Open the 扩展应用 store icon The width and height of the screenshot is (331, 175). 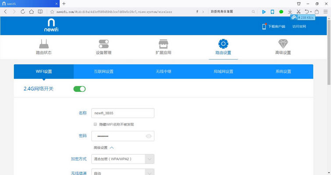[x=164, y=44]
